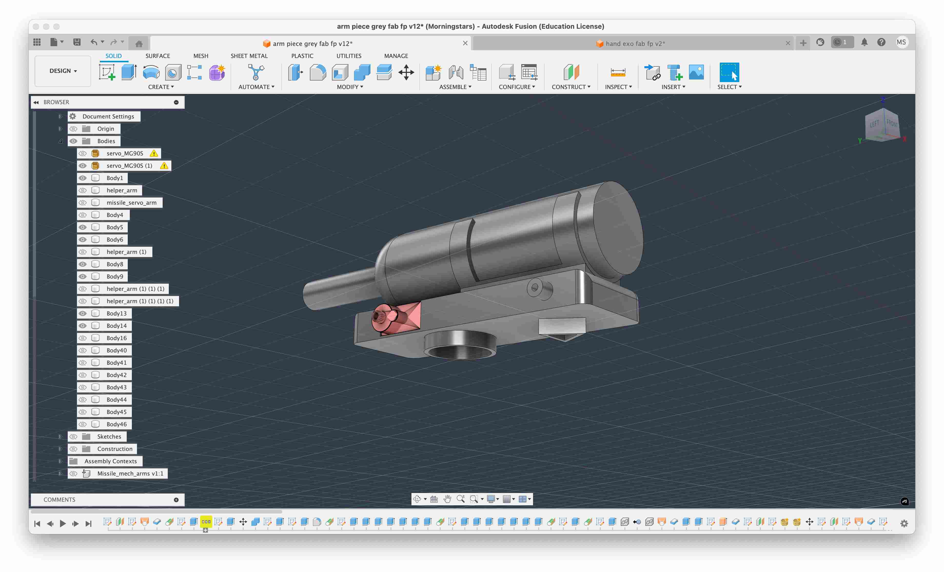Screen dimensions: 944x572
Task: Collapse the Bodies folder
Action: [60, 141]
